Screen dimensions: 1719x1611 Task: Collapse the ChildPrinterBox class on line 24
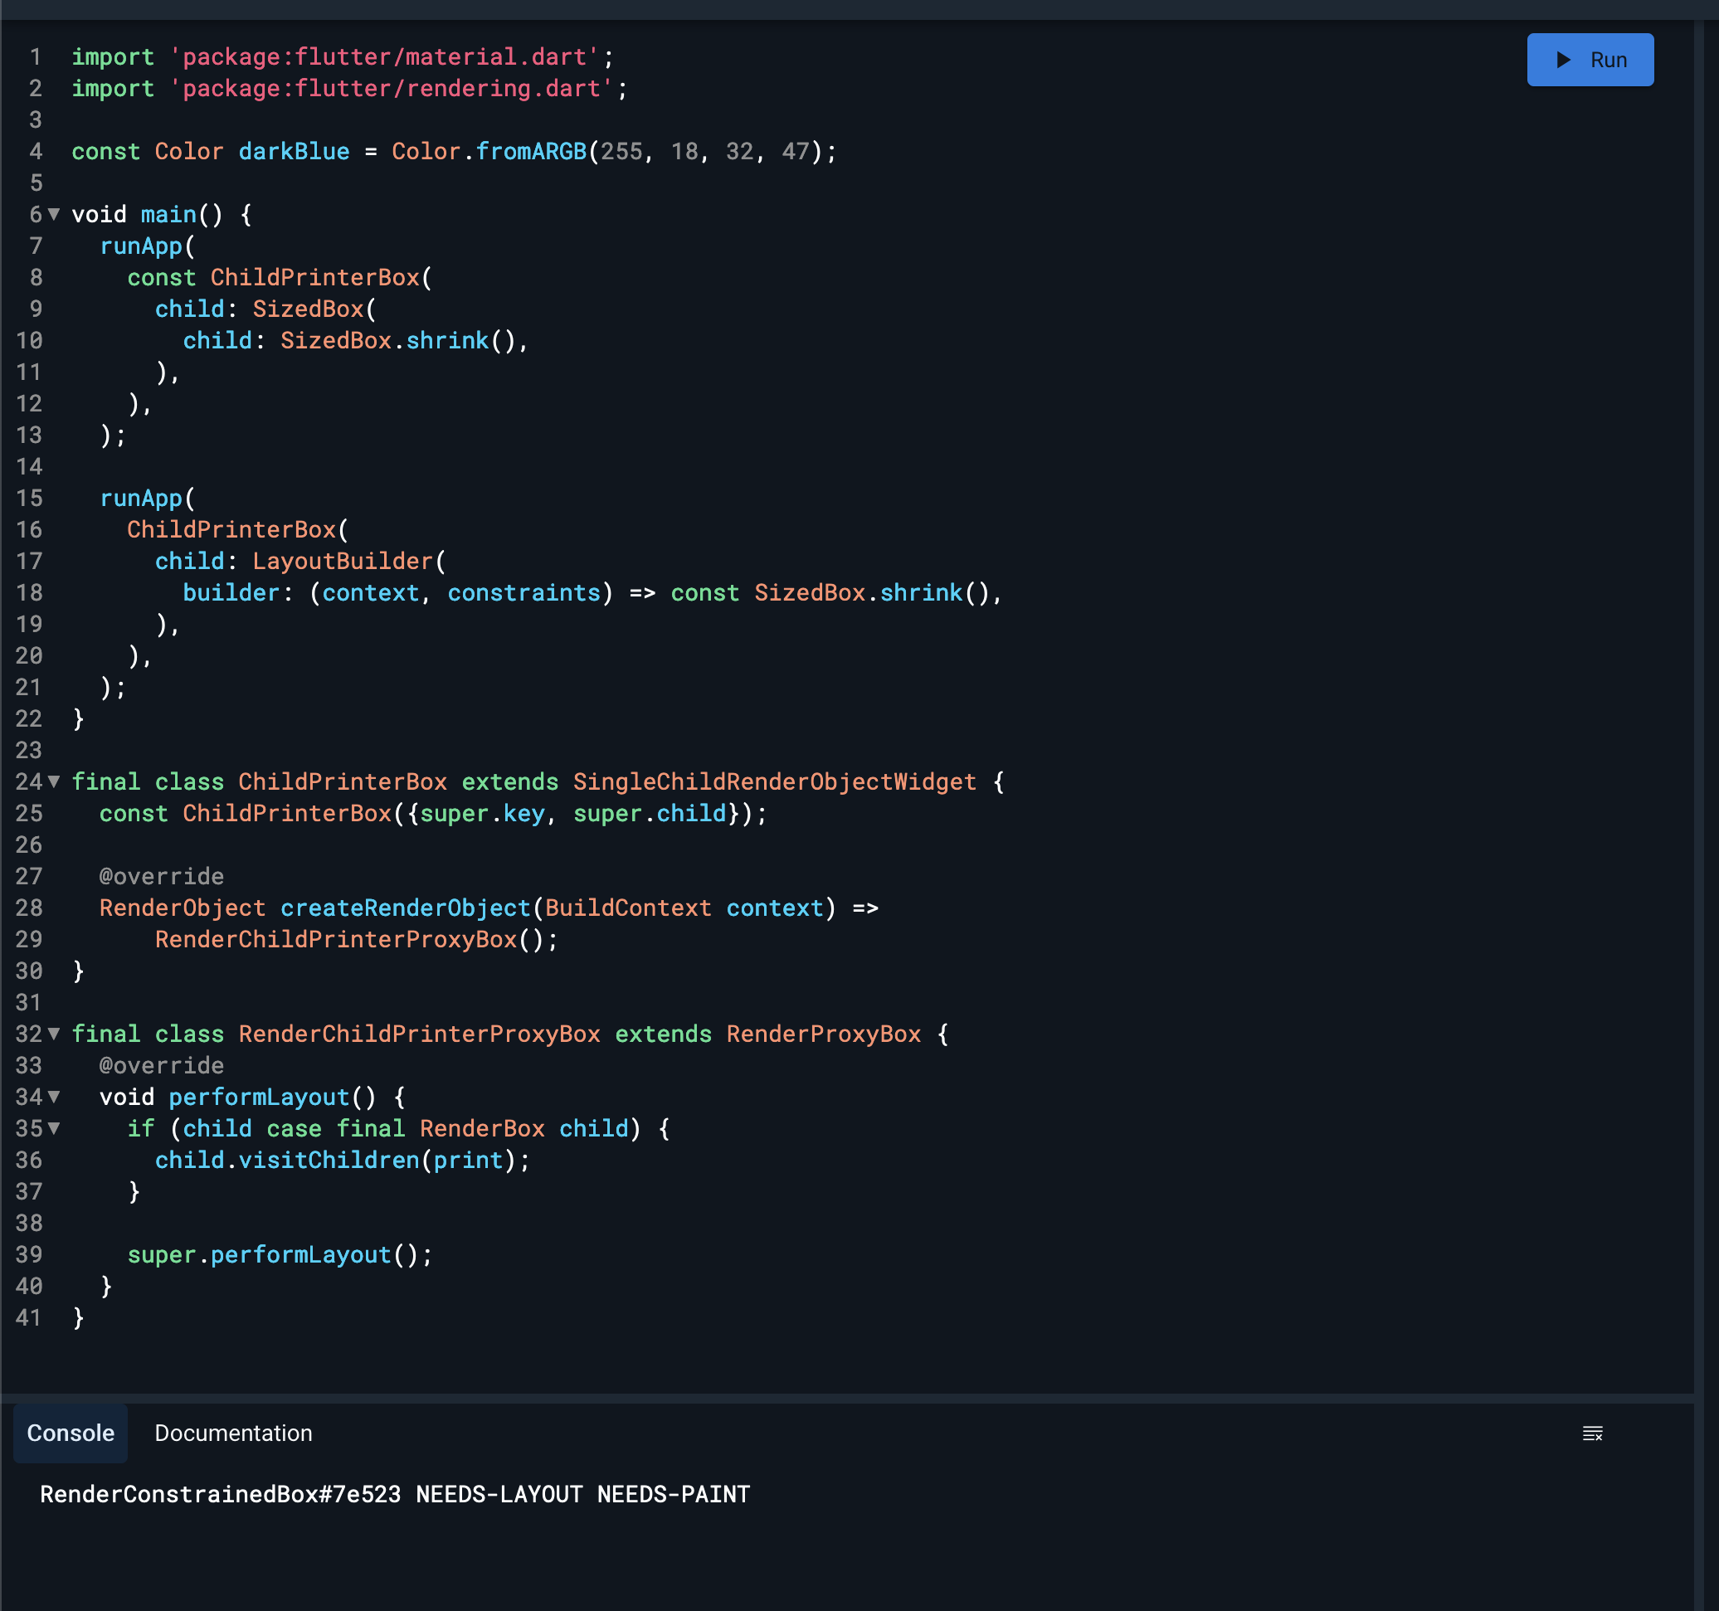(x=53, y=782)
